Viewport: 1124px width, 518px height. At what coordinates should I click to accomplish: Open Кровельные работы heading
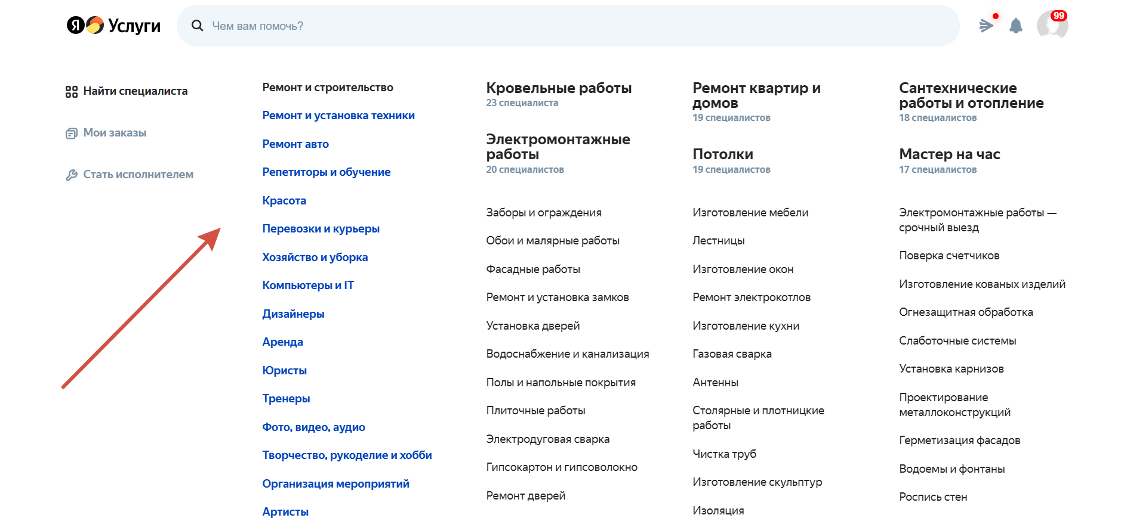559,88
